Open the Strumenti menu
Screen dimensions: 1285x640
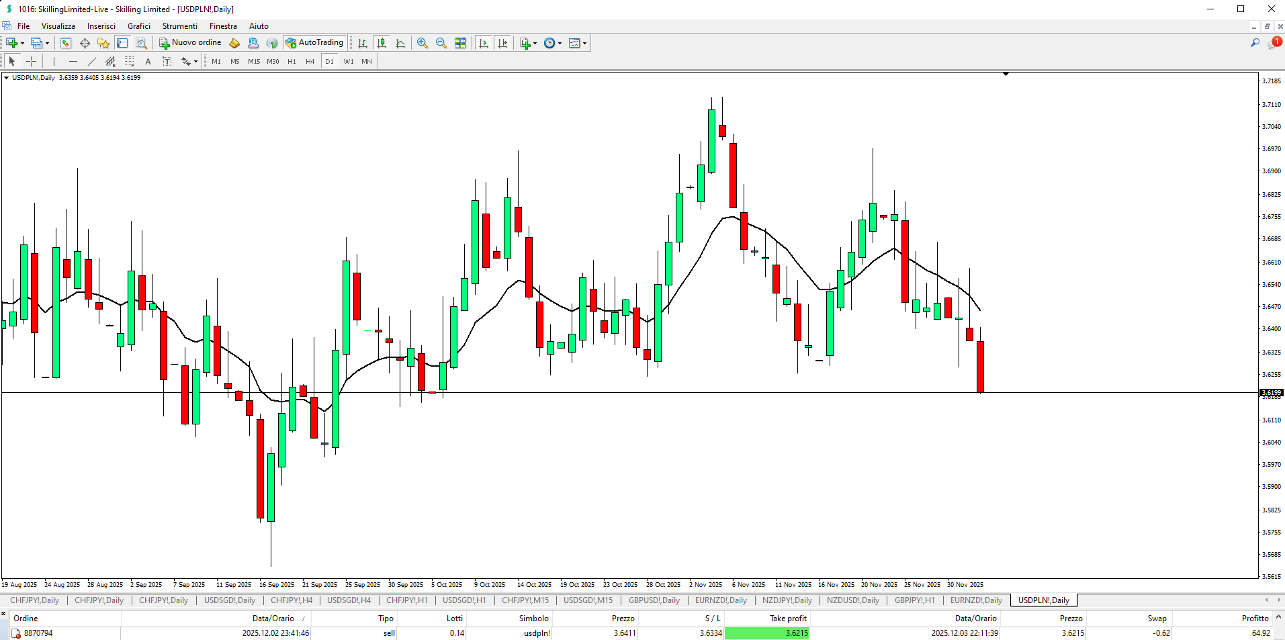pyautogui.click(x=179, y=26)
